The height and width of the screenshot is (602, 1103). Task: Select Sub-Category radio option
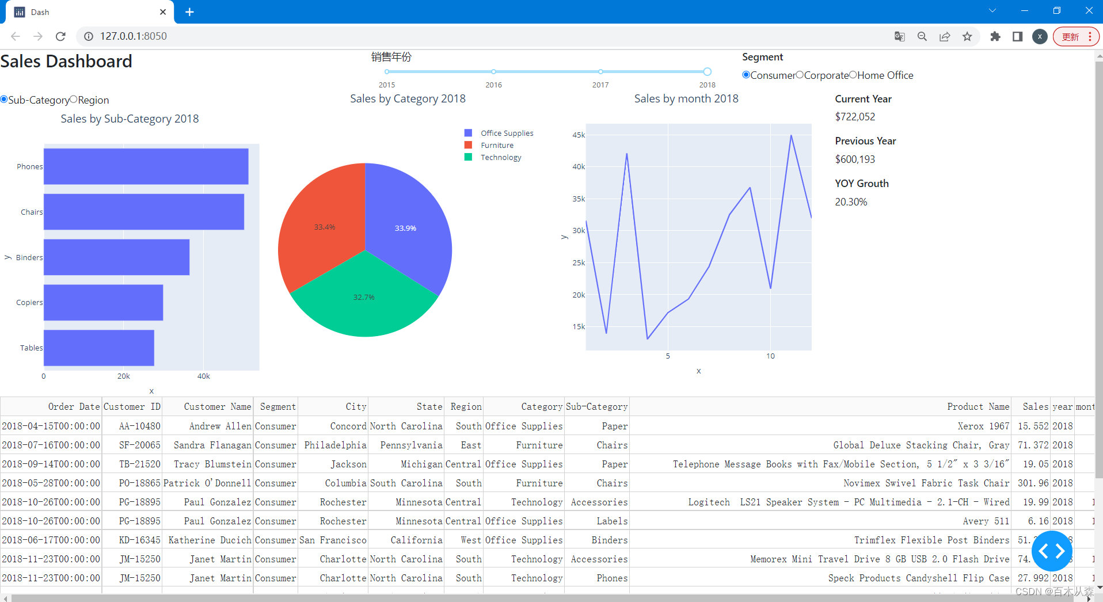[4, 100]
